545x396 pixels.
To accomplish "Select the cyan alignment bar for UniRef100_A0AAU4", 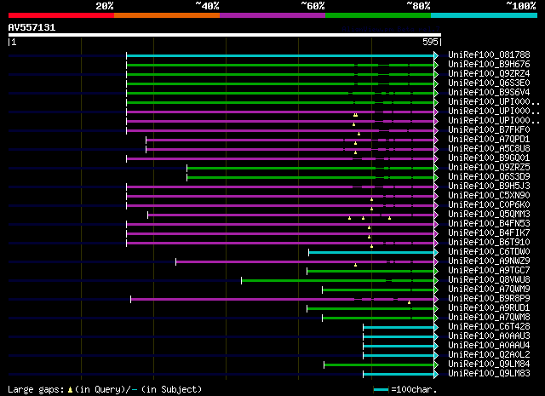I will coord(399,347).
